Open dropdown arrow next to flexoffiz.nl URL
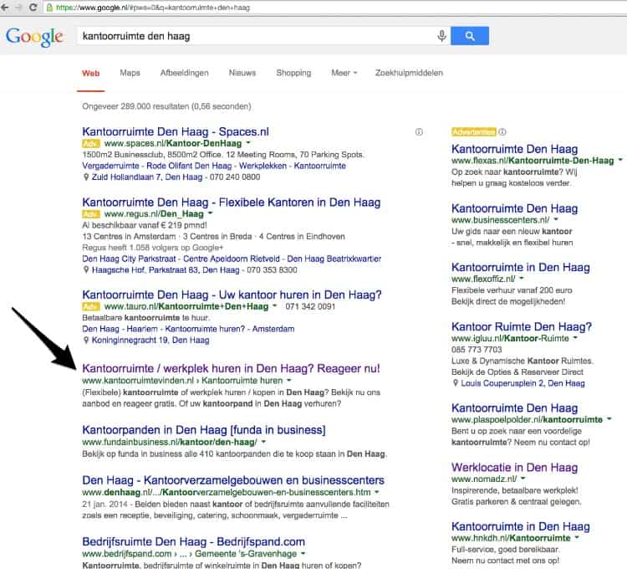The width and height of the screenshot is (627, 569). pos(522,279)
